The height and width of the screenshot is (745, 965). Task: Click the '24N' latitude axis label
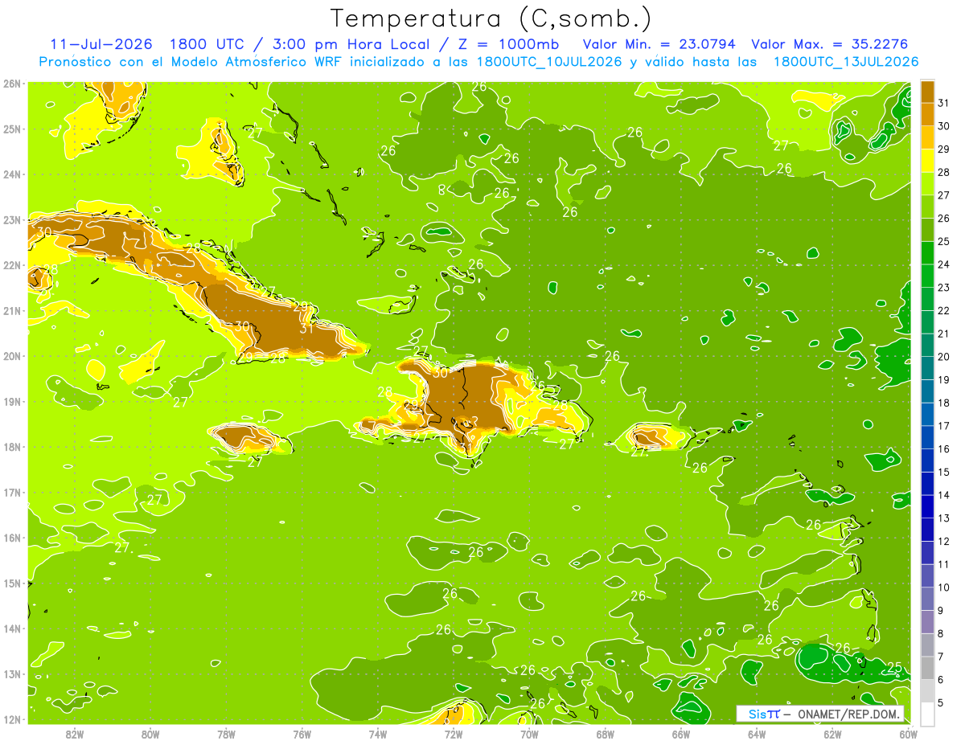coord(12,174)
